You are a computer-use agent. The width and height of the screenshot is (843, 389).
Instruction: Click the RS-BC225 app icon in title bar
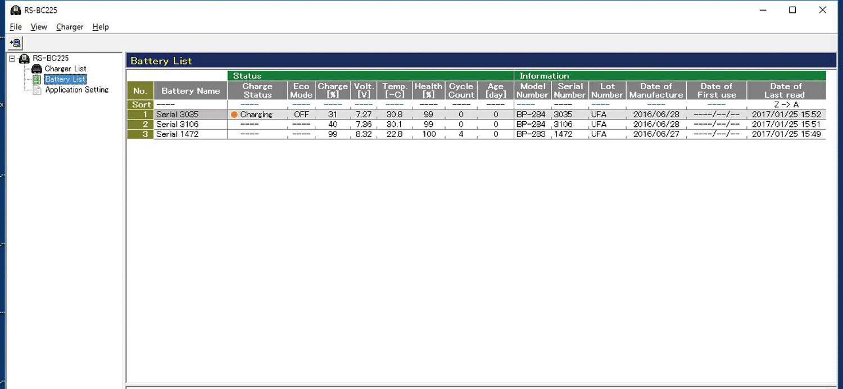point(16,10)
